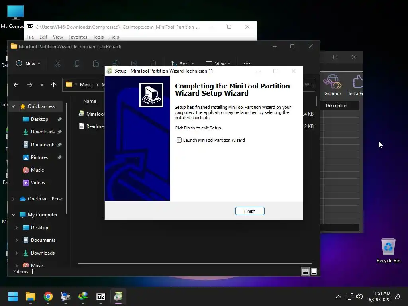Screen dimensions: 408x306
Task: Click the Explorer navigation pane scrollbar
Action: click(67, 158)
